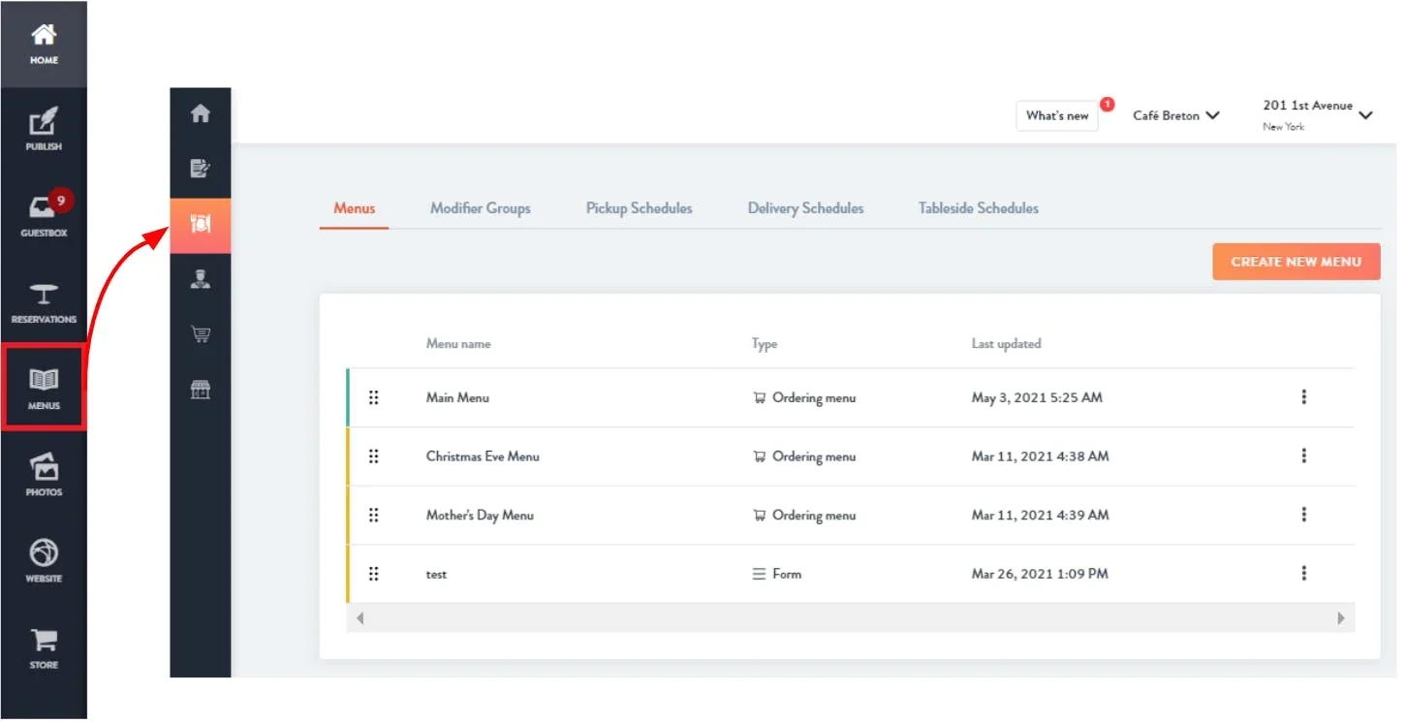This screenshot has width=1407, height=723.
Task: Open the Guestbox with 9 notifications
Action: point(44,217)
